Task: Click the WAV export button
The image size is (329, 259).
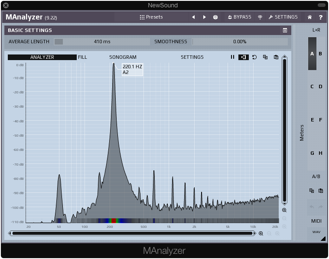Action: tap(316, 232)
